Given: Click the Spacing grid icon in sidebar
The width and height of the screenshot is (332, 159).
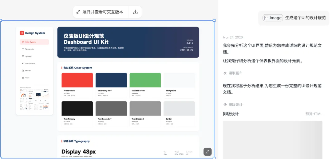Looking at the screenshot, I should tap(23, 56).
